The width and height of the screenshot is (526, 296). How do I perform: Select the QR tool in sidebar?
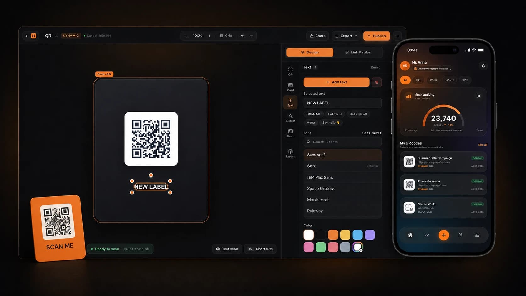[290, 71]
